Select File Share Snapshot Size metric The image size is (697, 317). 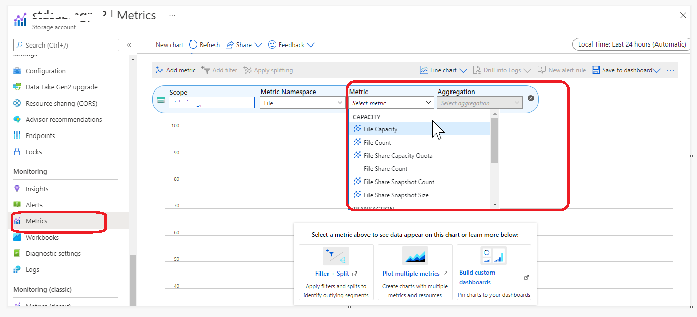[x=420, y=195]
